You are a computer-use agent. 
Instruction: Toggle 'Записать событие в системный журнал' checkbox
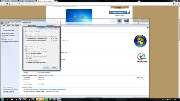[x=26, y=49]
